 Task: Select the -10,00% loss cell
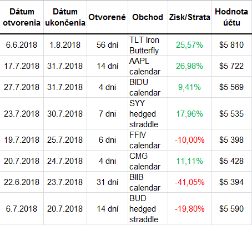(190, 140)
